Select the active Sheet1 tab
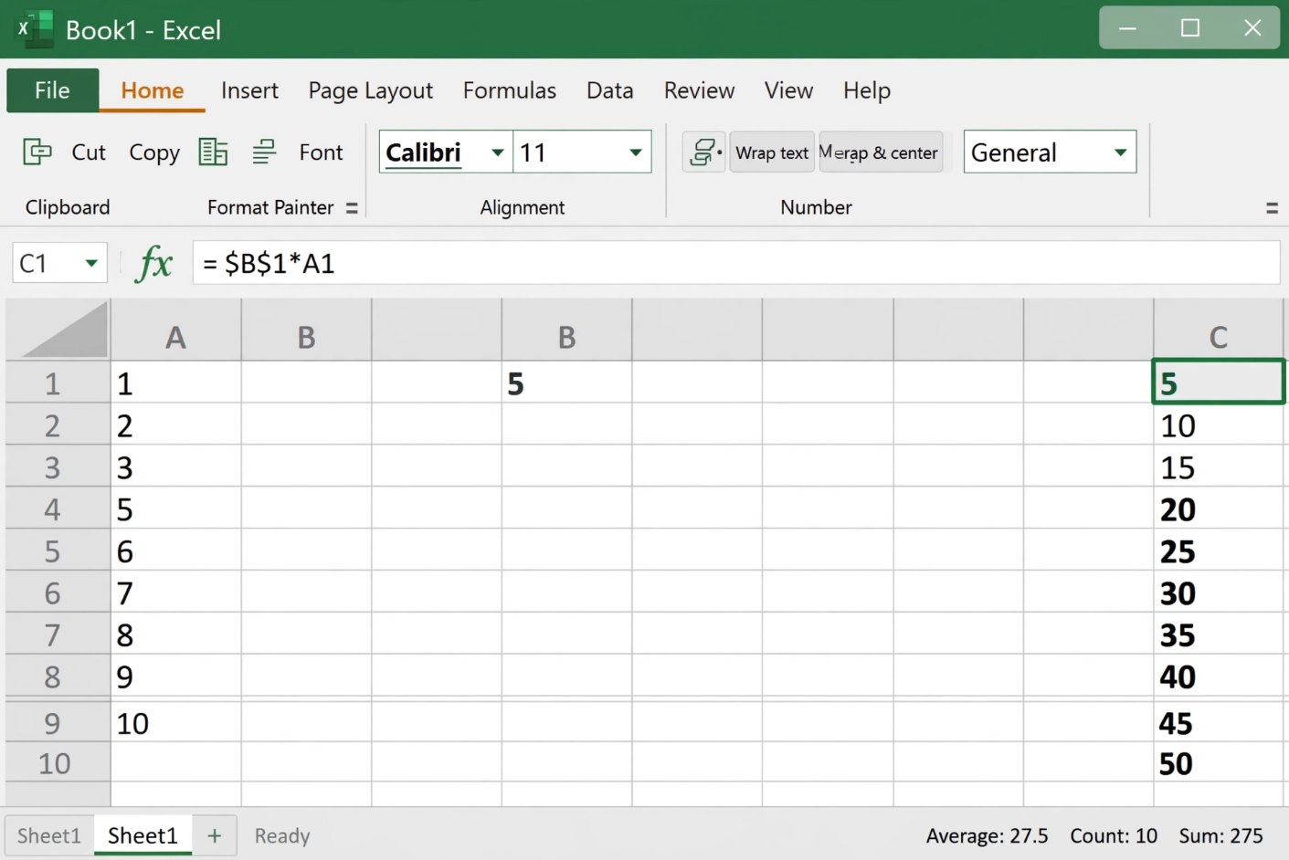Image resolution: width=1289 pixels, height=860 pixels. pos(143,835)
